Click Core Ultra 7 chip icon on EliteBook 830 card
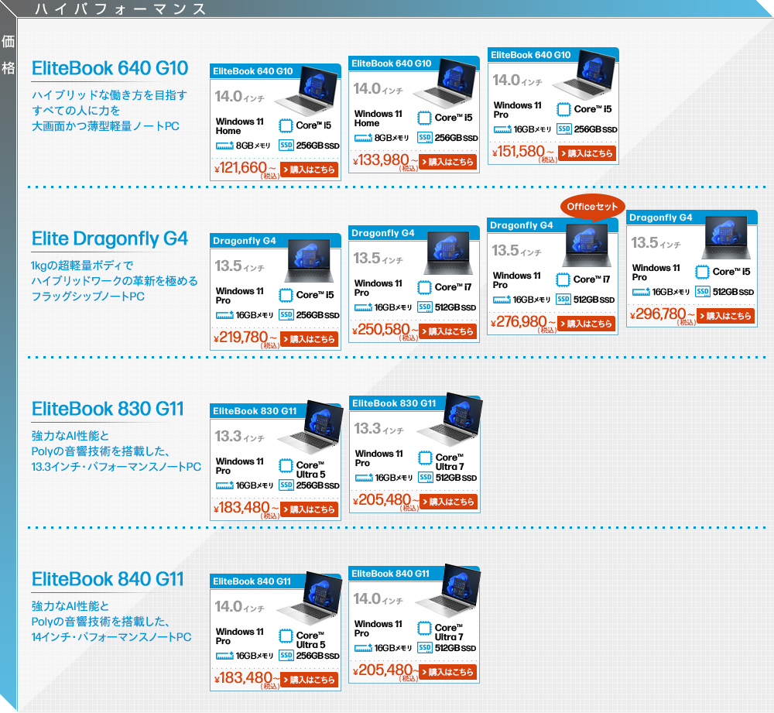This screenshot has width=774, height=713. [426, 458]
